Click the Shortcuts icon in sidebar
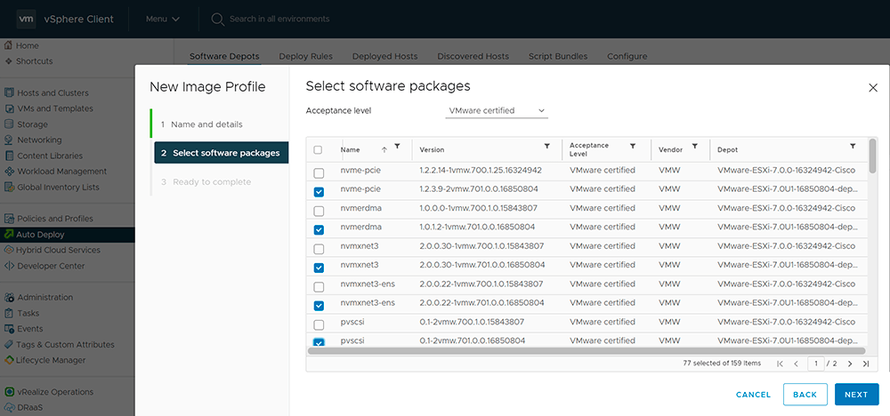 point(9,61)
